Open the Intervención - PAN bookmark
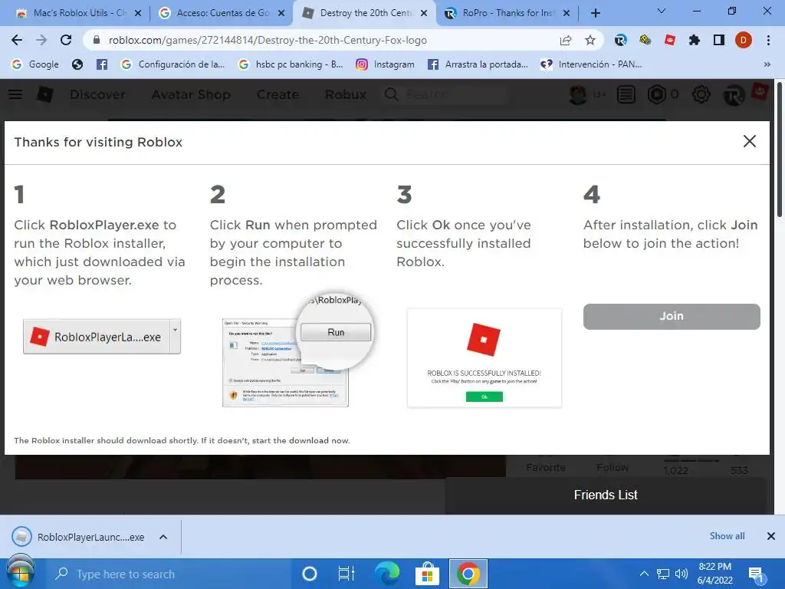This screenshot has height=589, width=785. click(591, 64)
